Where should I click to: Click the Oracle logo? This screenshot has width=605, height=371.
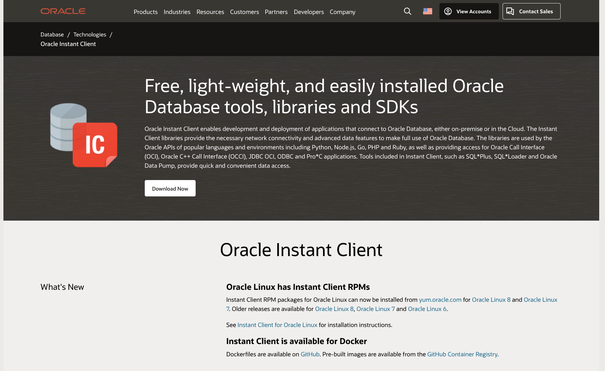point(63,11)
